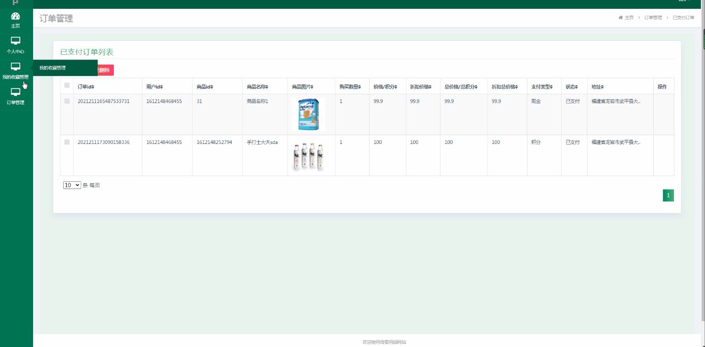Click the 已支付订单列表 panel heading
The height and width of the screenshot is (347, 705).
86,52
